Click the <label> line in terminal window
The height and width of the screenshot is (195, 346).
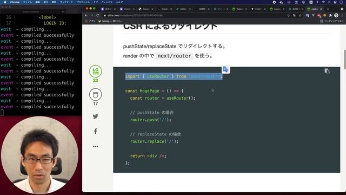(48, 17)
